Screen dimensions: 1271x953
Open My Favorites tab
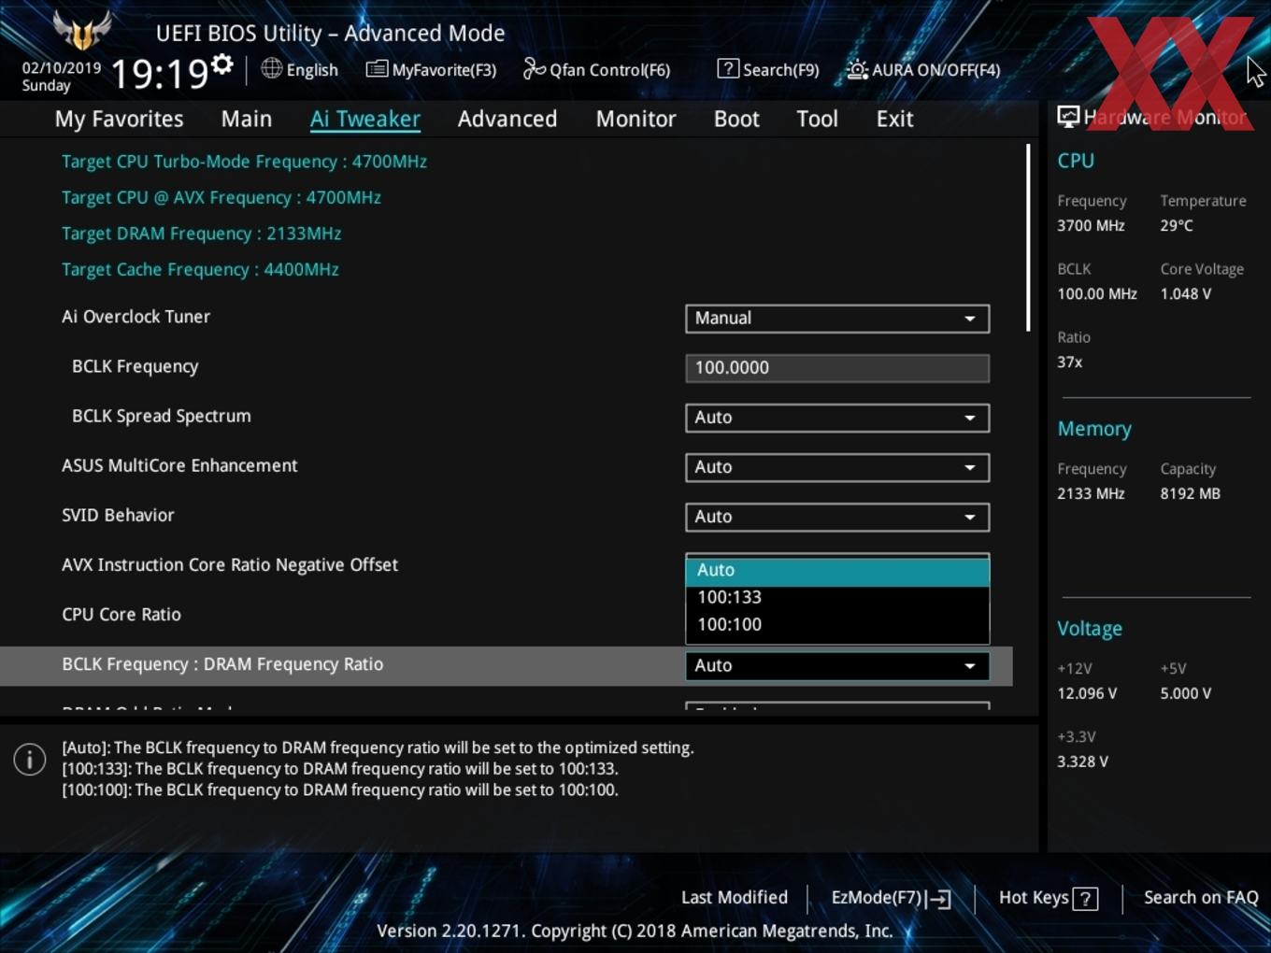click(x=119, y=119)
